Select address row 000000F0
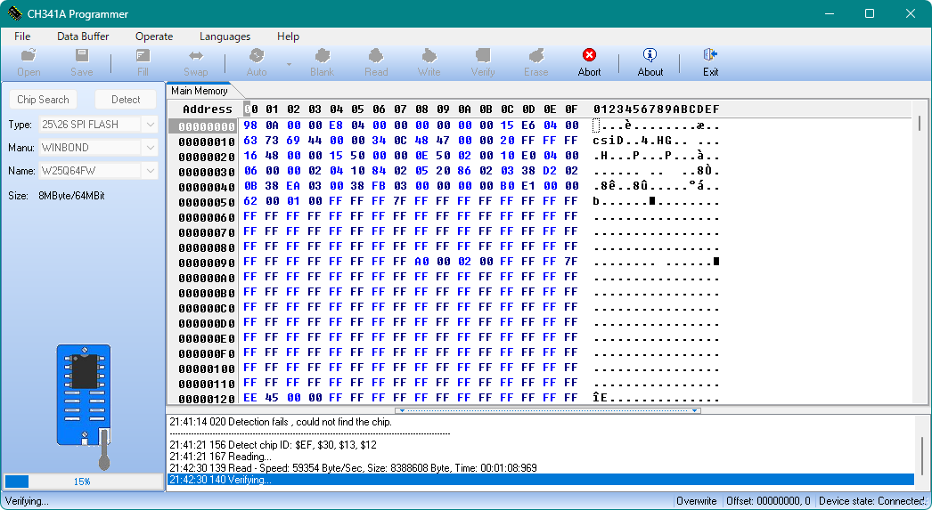Screen dimensions: 932x510 207,353
